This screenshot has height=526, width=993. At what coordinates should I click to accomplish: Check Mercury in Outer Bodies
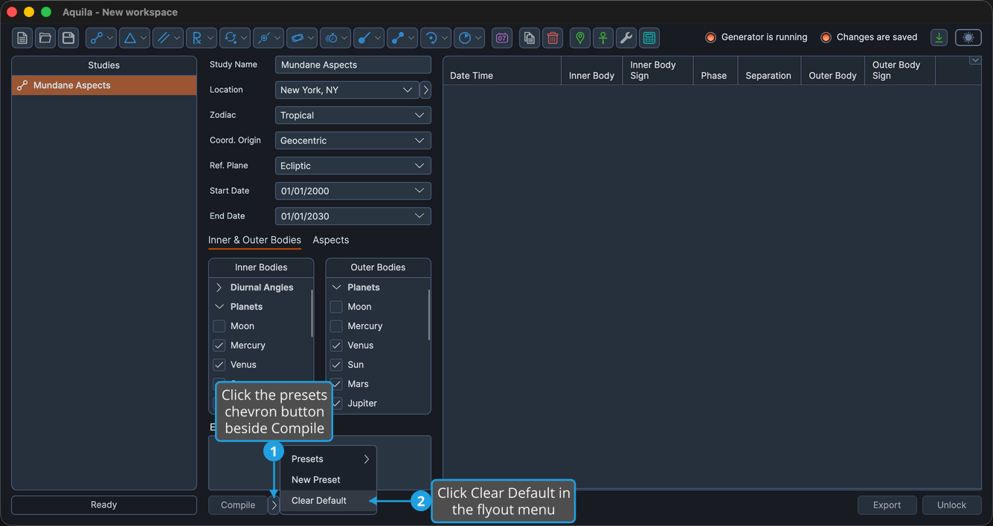[x=336, y=326]
